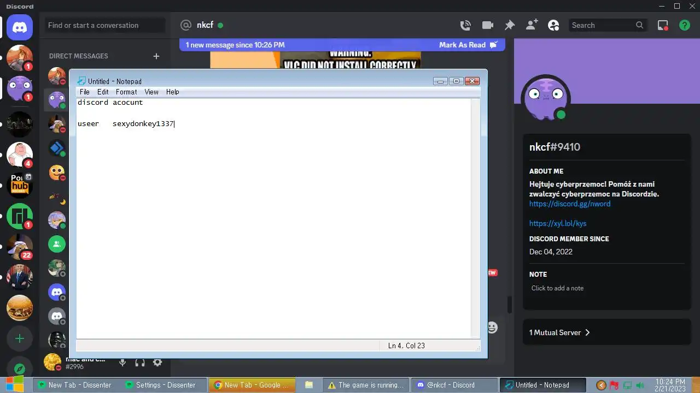
Task: Toggle headphone deafen in user panel
Action: 140,362
